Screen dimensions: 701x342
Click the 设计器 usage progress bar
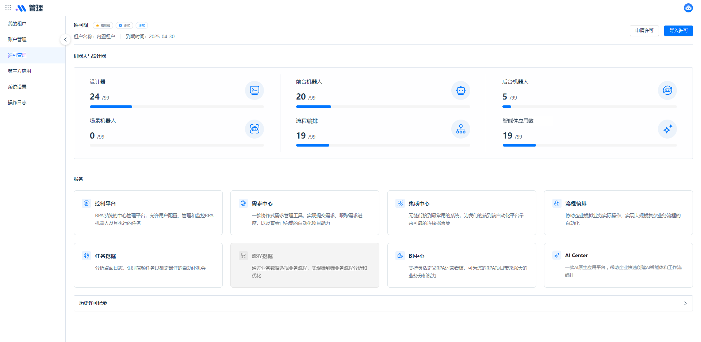[177, 107]
